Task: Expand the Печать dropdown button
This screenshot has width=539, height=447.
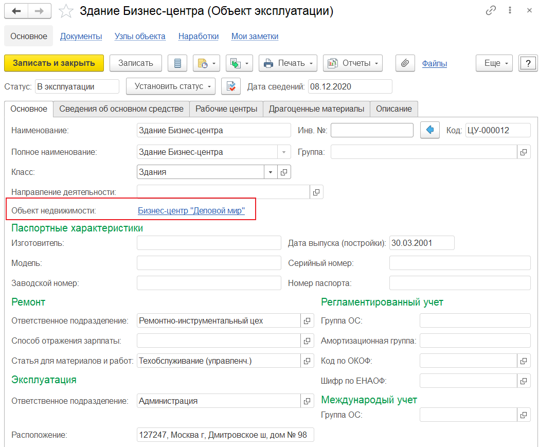Action: [288, 63]
